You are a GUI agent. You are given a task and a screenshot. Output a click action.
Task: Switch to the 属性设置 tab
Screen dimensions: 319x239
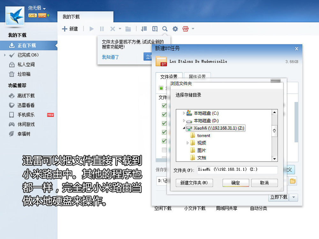point(197,76)
